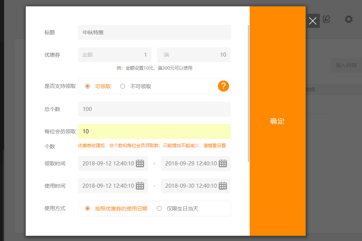Open calendar for usage start time
This screenshot has width=362, height=241.
point(140,186)
